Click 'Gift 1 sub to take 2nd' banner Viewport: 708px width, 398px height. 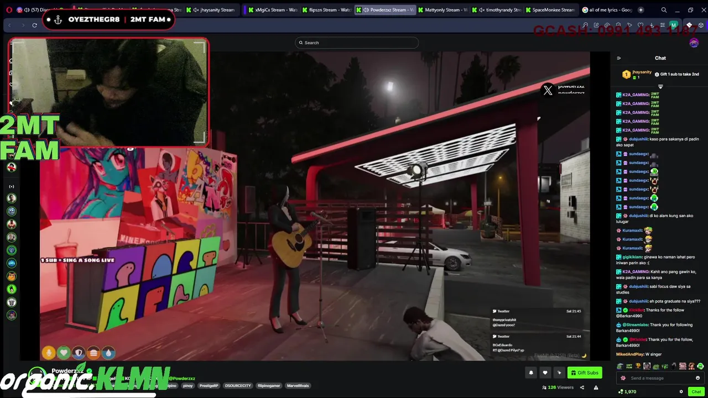point(676,74)
